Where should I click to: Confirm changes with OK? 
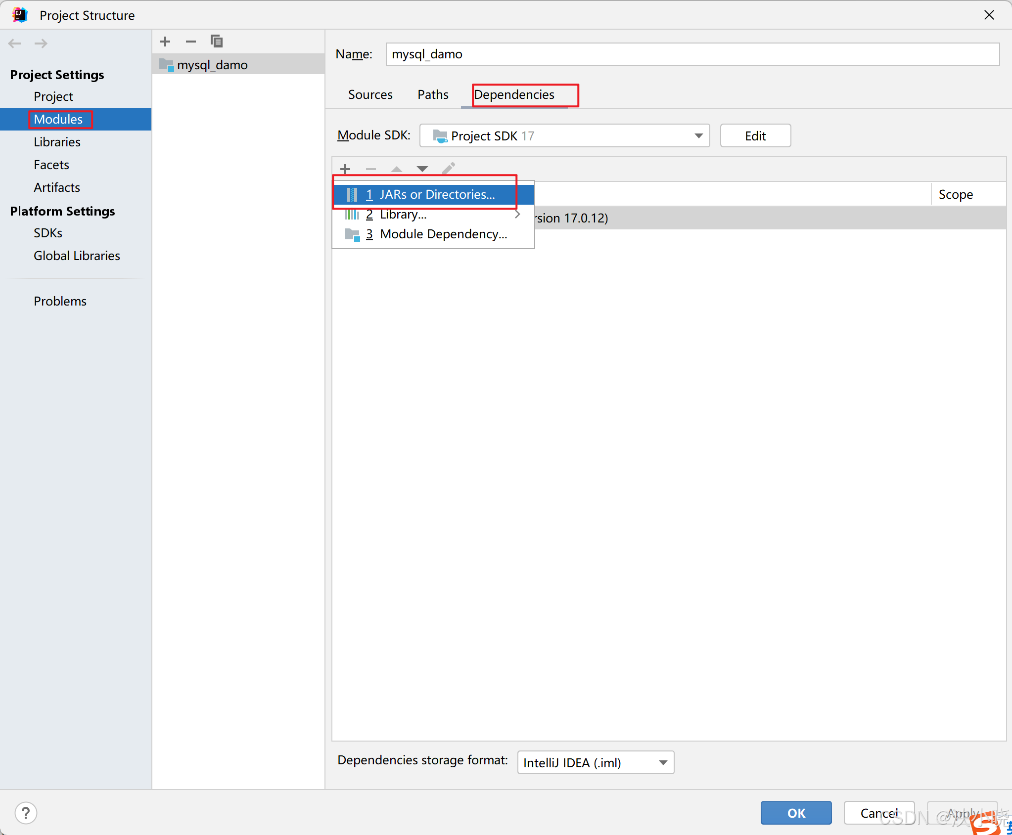[795, 813]
